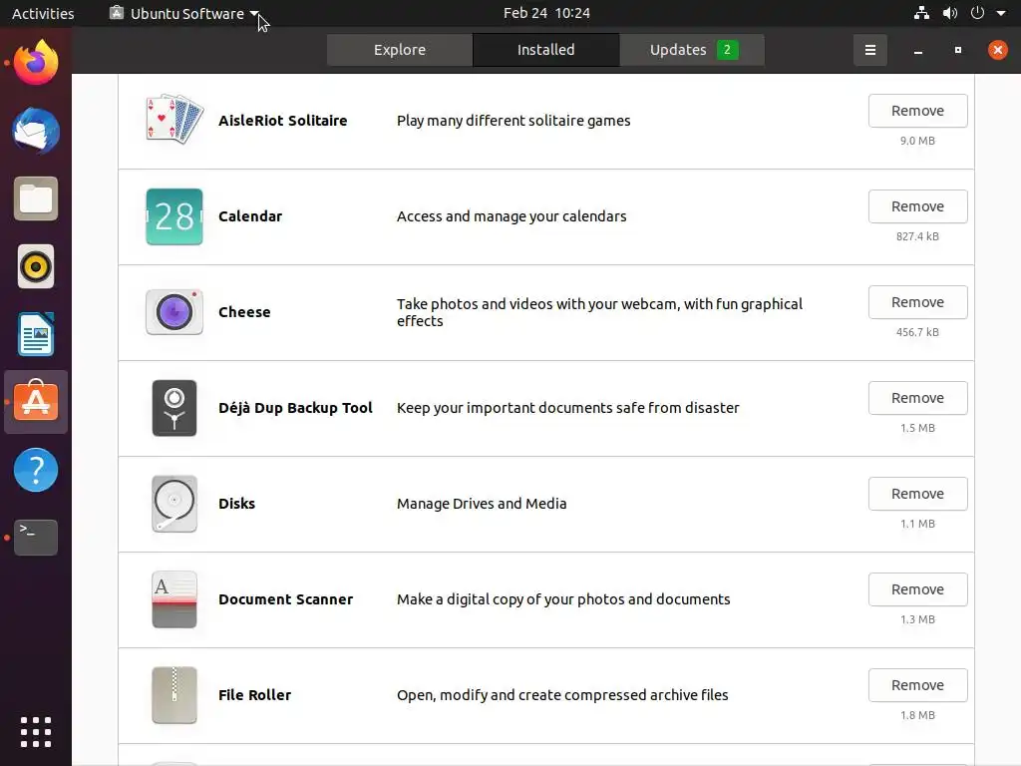Open the hamburger menu in header bar

point(869,50)
